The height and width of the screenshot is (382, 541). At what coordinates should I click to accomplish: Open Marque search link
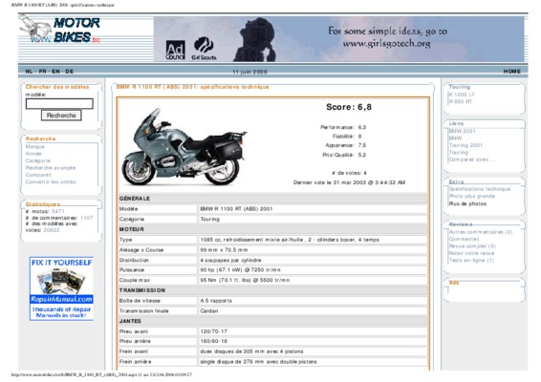(x=34, y=146)
